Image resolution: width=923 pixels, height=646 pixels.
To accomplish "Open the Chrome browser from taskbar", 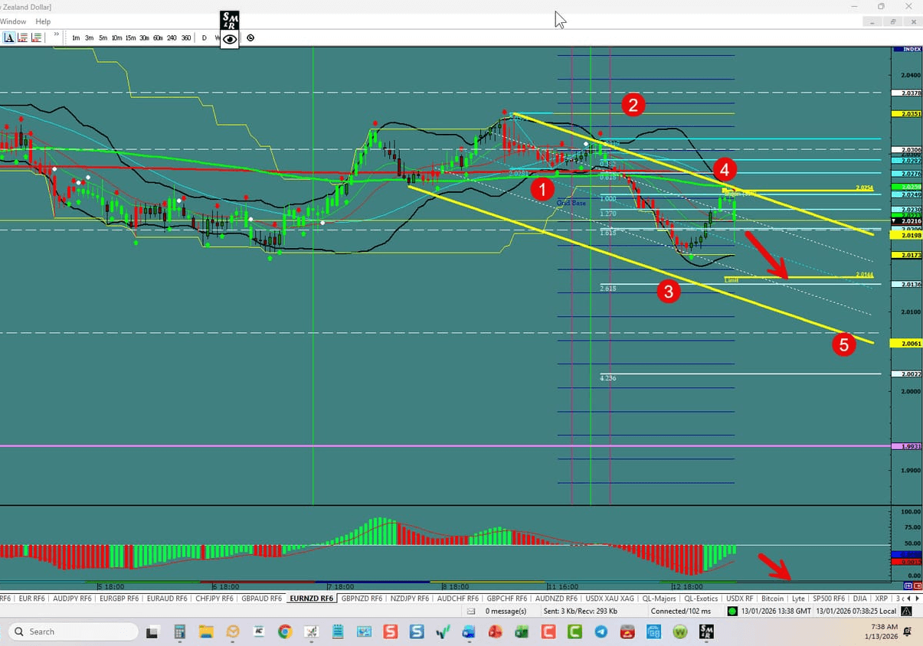I will click(285, 632).
